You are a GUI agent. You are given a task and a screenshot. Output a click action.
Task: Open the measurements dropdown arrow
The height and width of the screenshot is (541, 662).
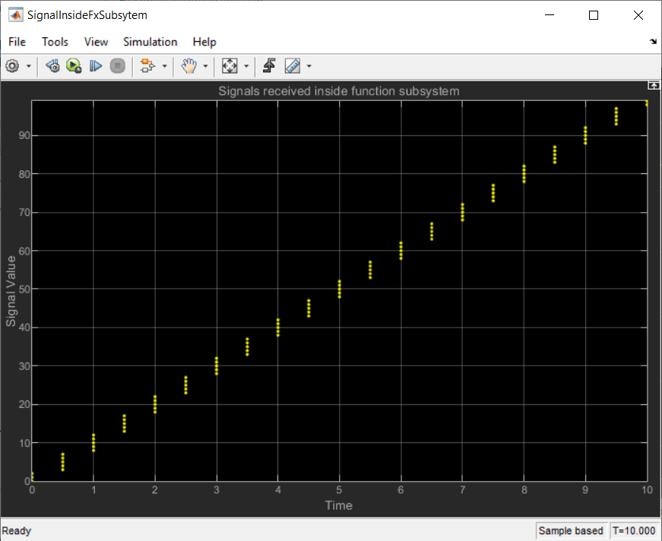309,67
